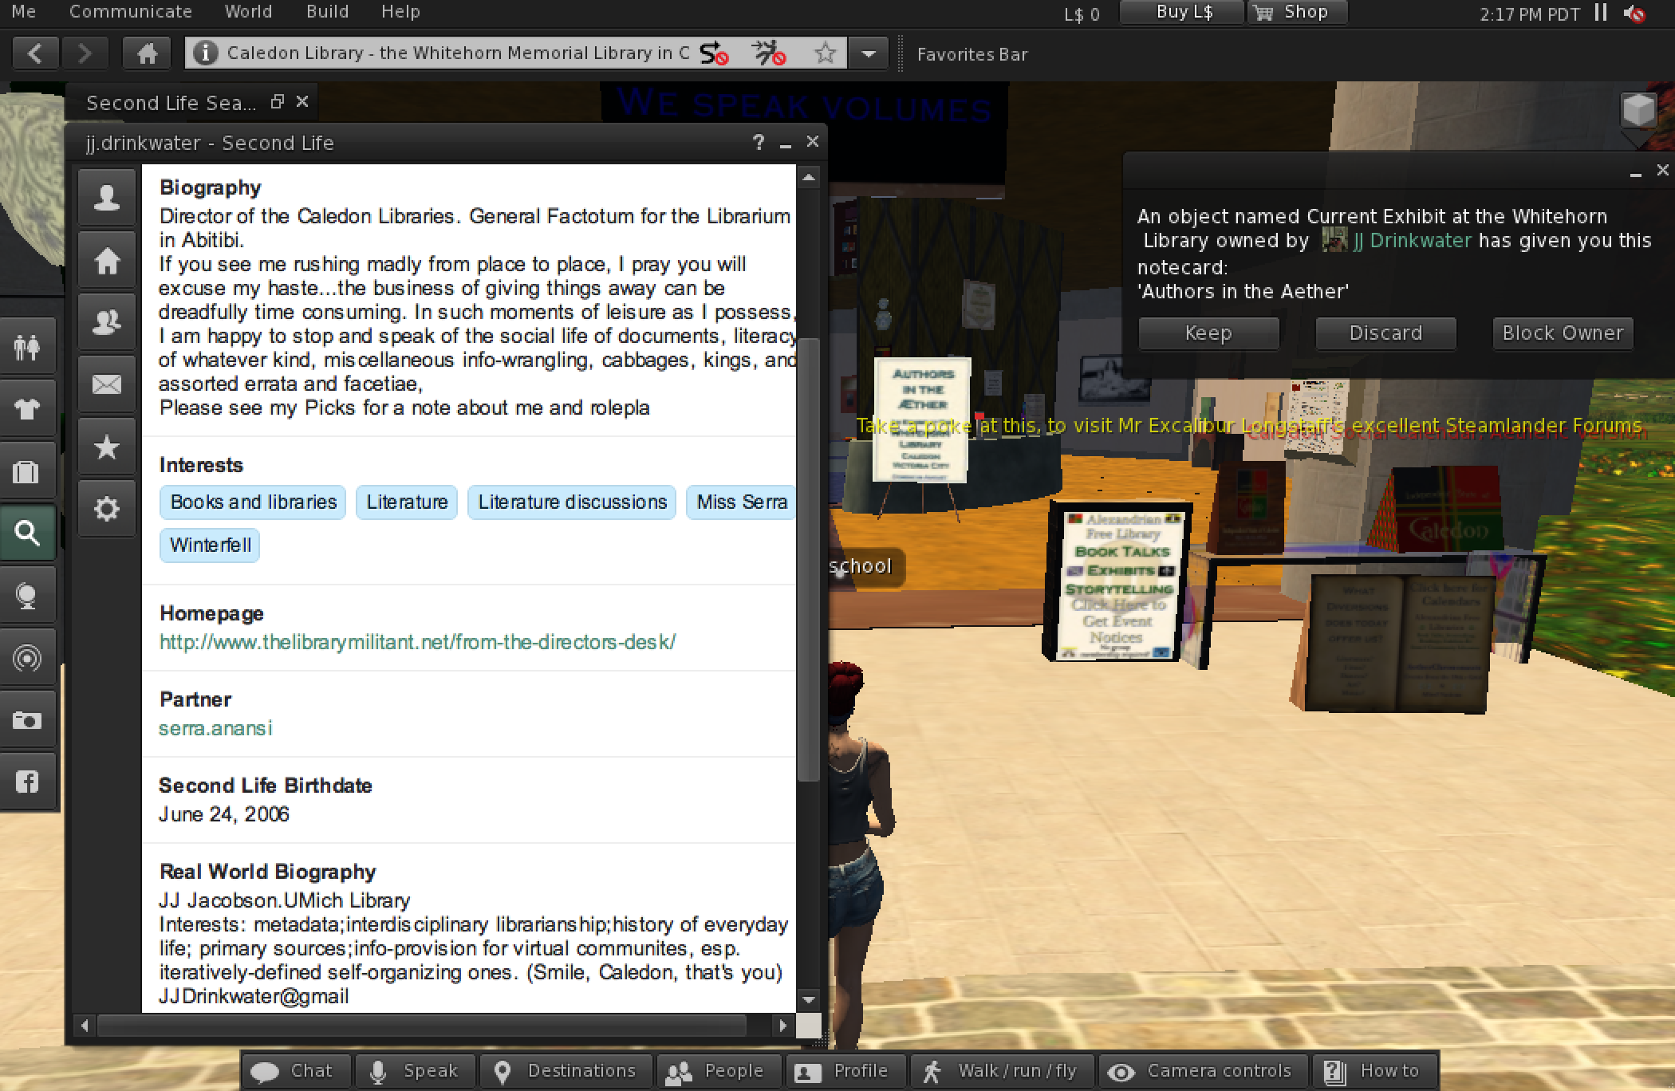Viewport: 1675px width, 1091px height.
Task: Keep the Authors in the Aether notecard
Action: tap(1208, 333)
